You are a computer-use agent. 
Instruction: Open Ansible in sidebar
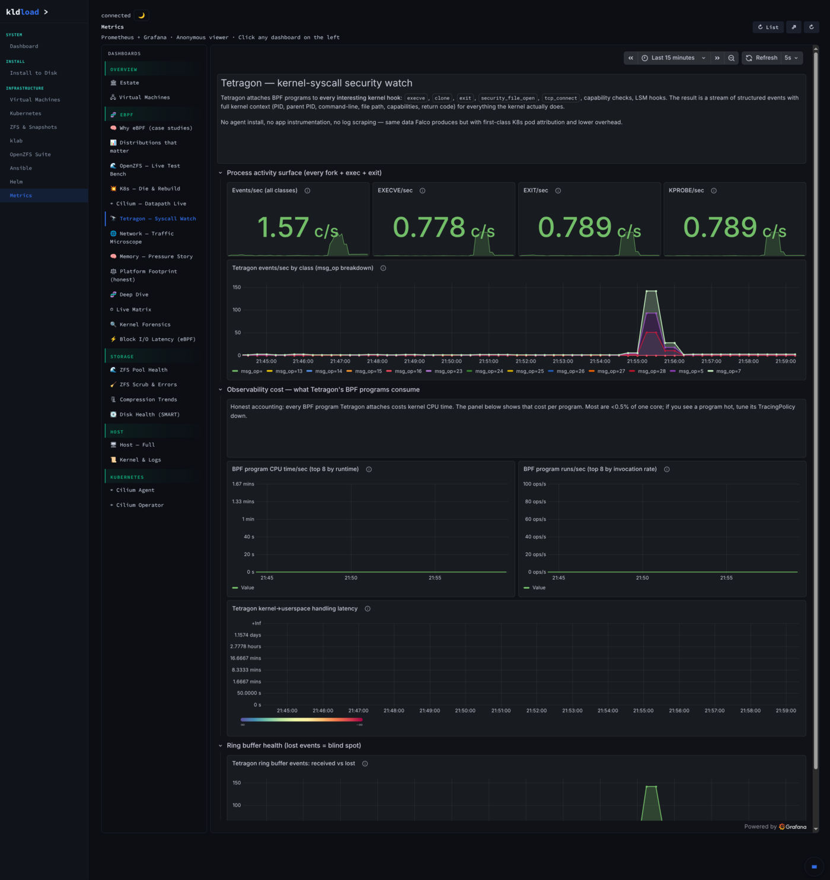[x=21, y=168]
